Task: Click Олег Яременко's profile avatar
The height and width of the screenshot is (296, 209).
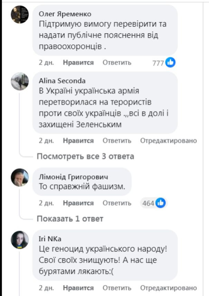Action: tap(20, 15)
